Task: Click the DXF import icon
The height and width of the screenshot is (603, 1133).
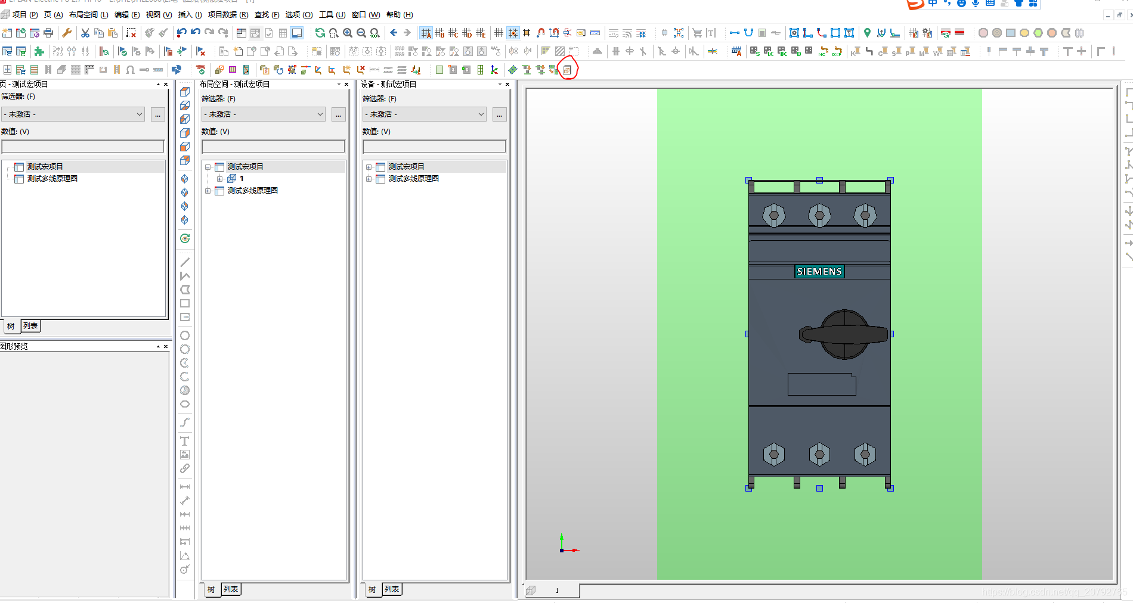Action: (x=837, y=51)
